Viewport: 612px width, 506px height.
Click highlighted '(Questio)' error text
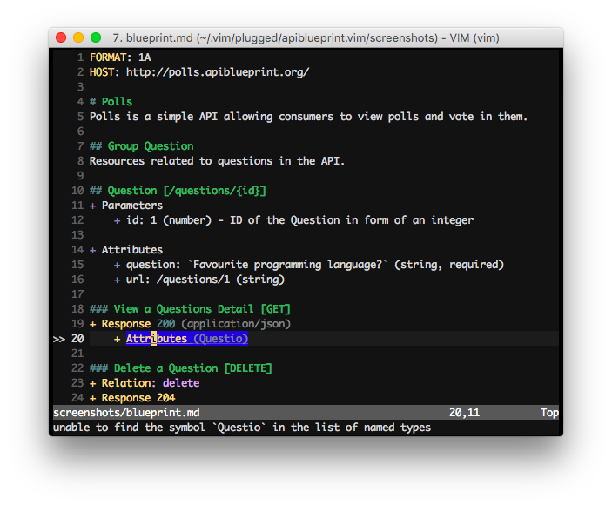221,339
